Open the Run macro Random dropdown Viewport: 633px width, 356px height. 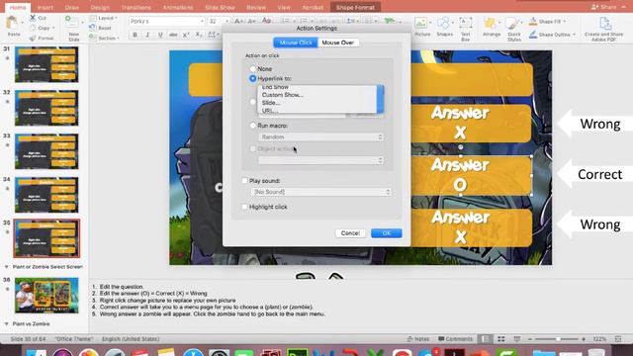coord(320,137)
